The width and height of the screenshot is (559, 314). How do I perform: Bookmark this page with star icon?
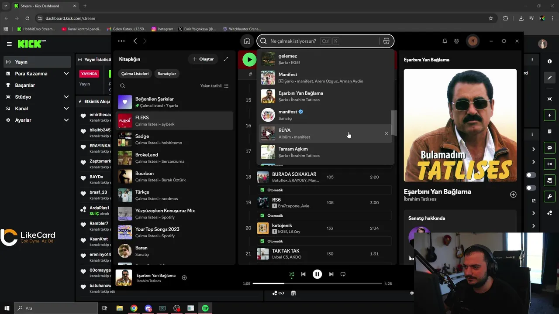[x=491, y=18]
